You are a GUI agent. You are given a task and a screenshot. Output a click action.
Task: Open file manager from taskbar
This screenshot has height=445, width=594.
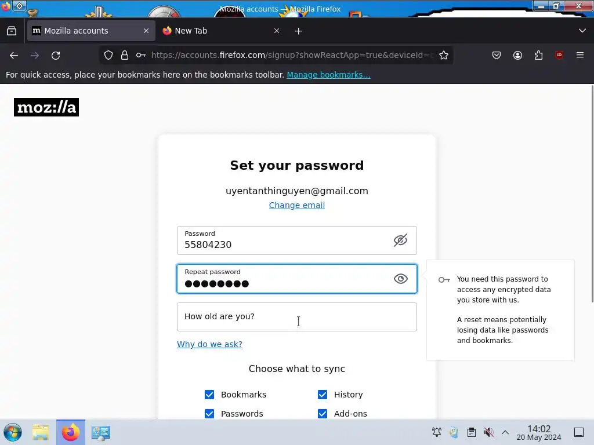click(41, 432)
